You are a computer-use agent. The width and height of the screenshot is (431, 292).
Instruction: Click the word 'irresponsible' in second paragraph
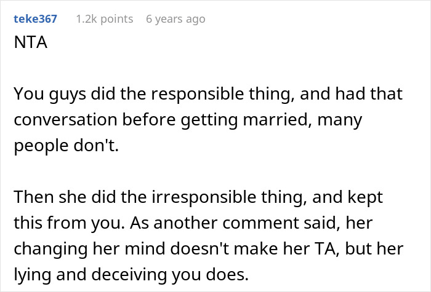204,197
